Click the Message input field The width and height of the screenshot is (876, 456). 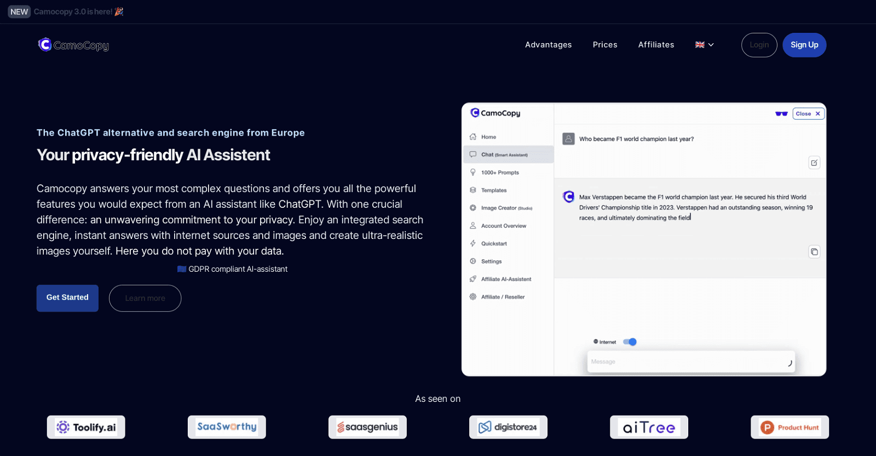click(x=684, y=362)
